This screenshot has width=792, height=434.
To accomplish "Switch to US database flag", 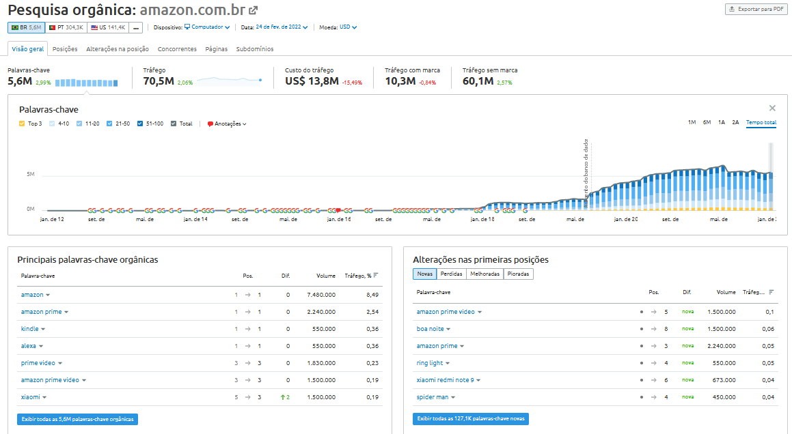I will 107,27.
